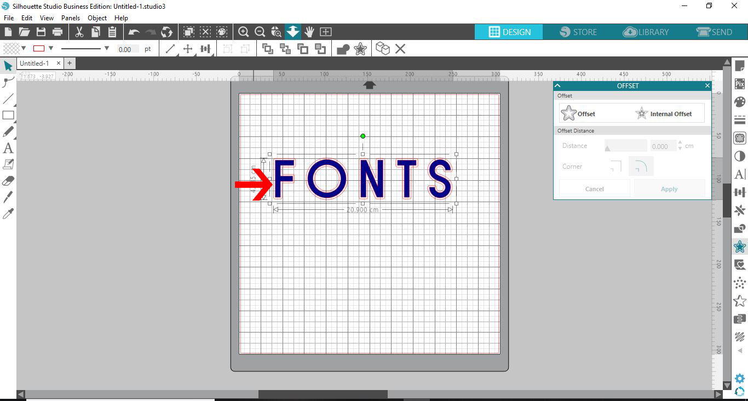Print using the printer icon

click(x=57, y=32)
